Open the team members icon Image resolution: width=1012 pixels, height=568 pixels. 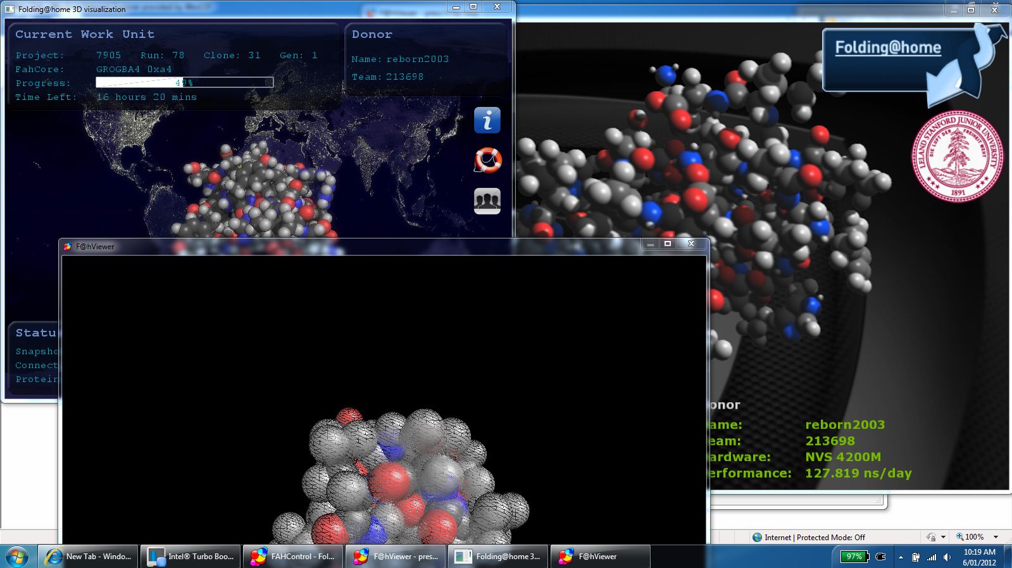(487, 201)
